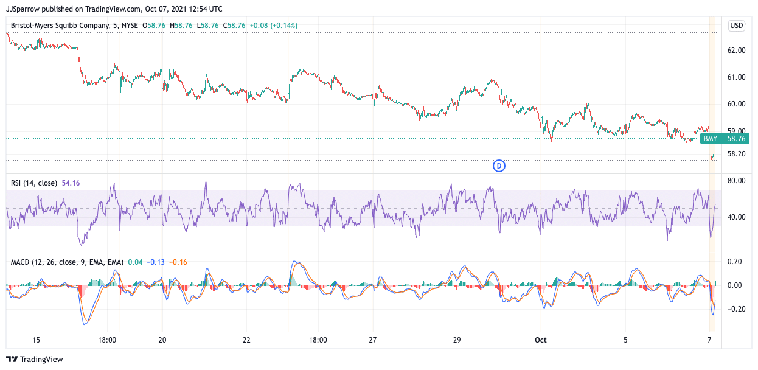The image size is (758, 370).
Task: Click the Oct label on the time axis
Action: tap(541, 340)
